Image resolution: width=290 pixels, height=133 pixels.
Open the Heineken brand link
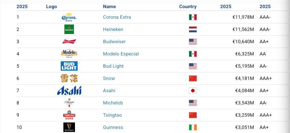coord(113,29)
